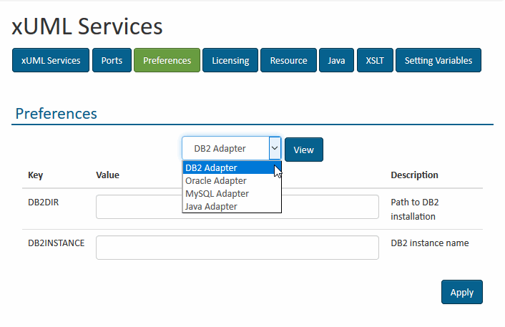Open the XSLT tab

pyautogui.click(x=375, y=61)
